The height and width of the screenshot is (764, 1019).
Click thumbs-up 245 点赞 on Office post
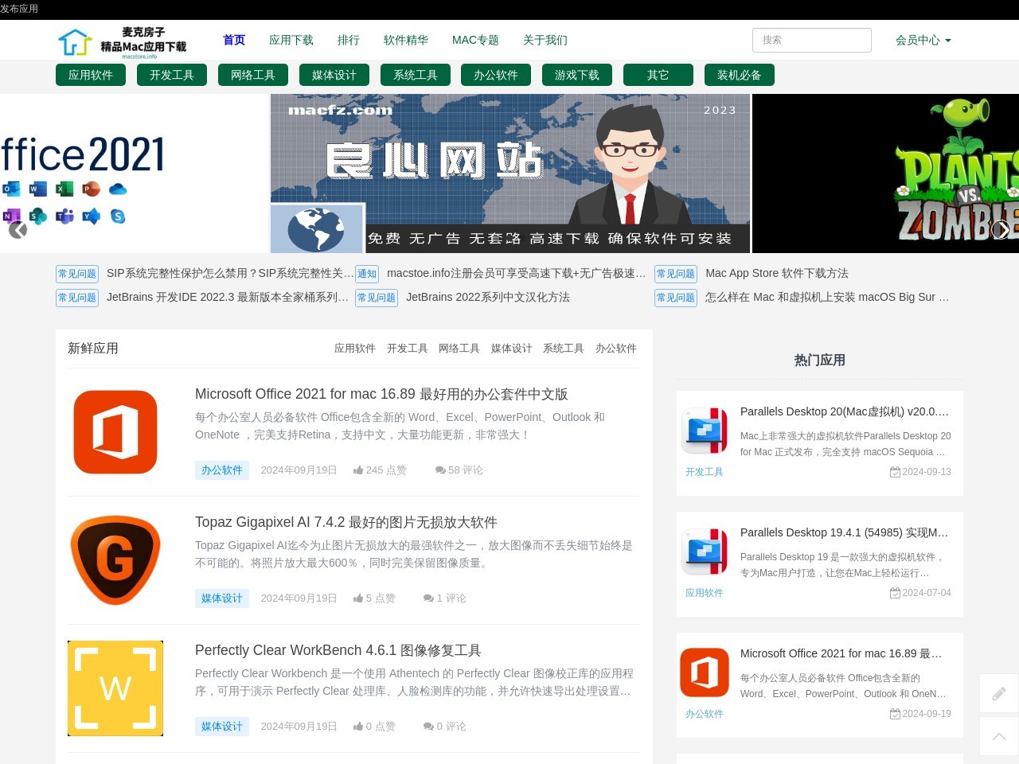pos(380,470)
